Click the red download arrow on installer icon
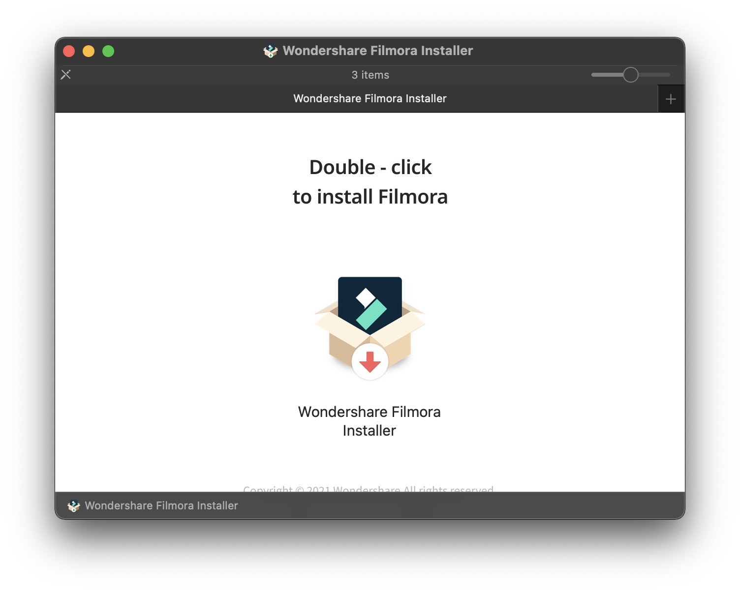Viewport: 740px width, 592px height. (370, 361)
